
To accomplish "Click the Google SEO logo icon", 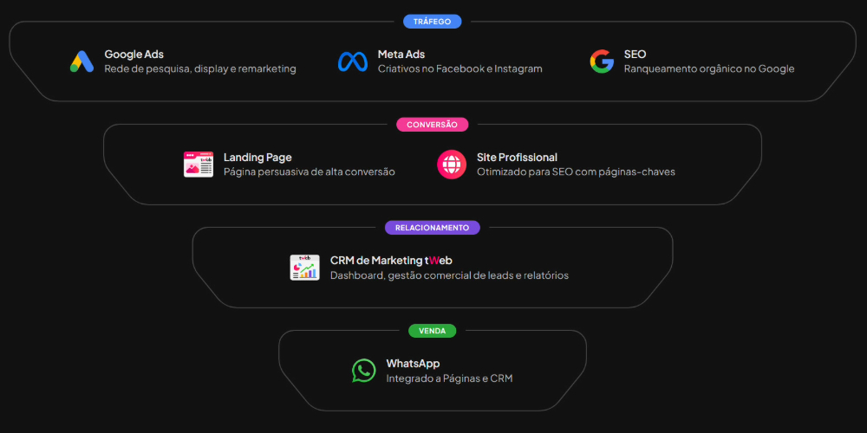I will (602, 61).
